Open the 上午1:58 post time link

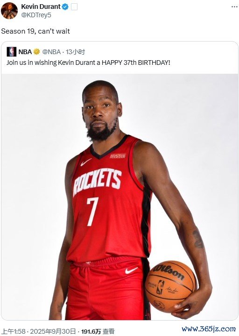click(14, 331)
